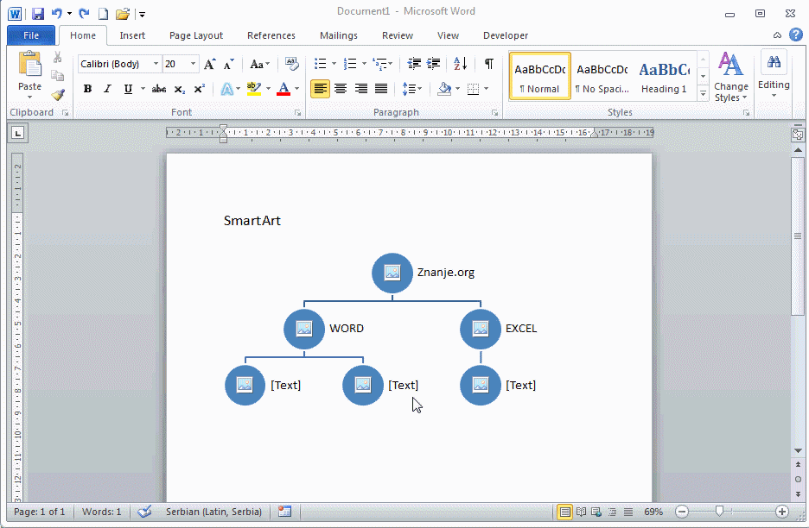The height and width of the screenshot is (528, 809).
Task: Toggle Bold formatting
Action: click(x=87, y=89)
